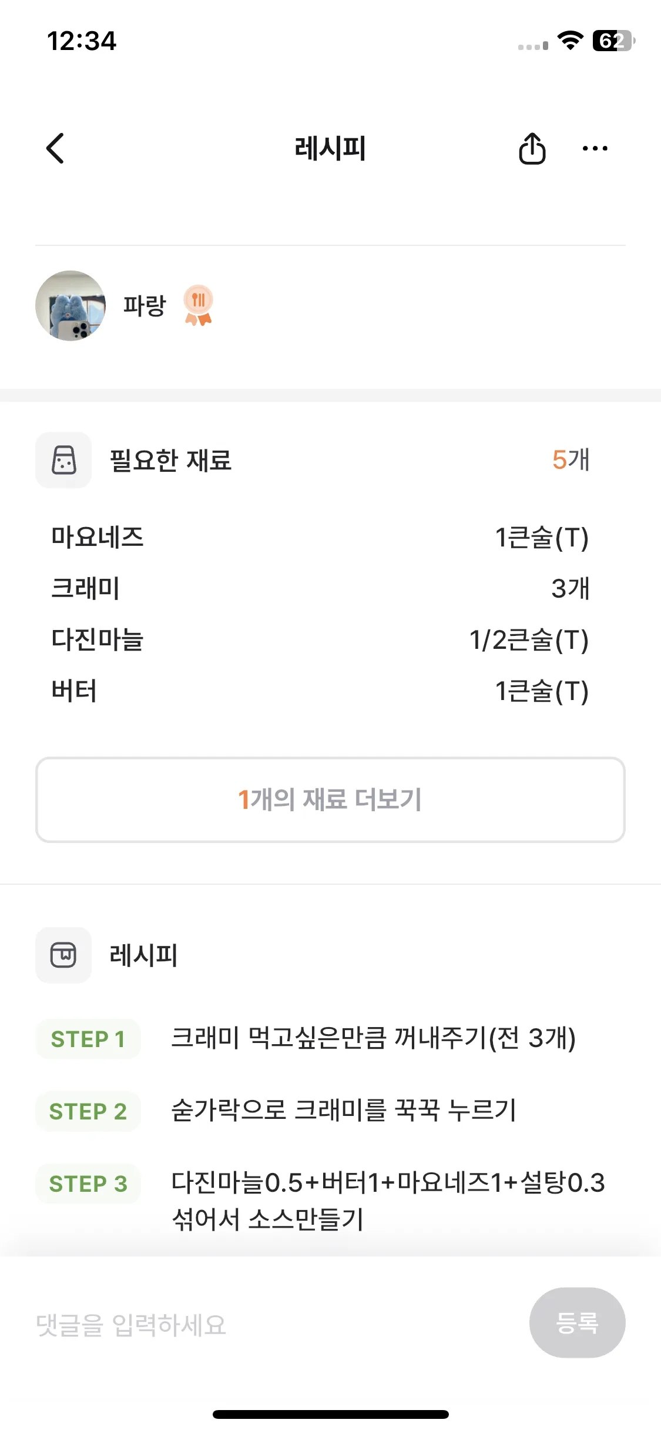Tap the 5개 ingredient count
Image resolution: width=661 pixels, height=1433 pixels.
pyautogui.click(x=571, y=460)
